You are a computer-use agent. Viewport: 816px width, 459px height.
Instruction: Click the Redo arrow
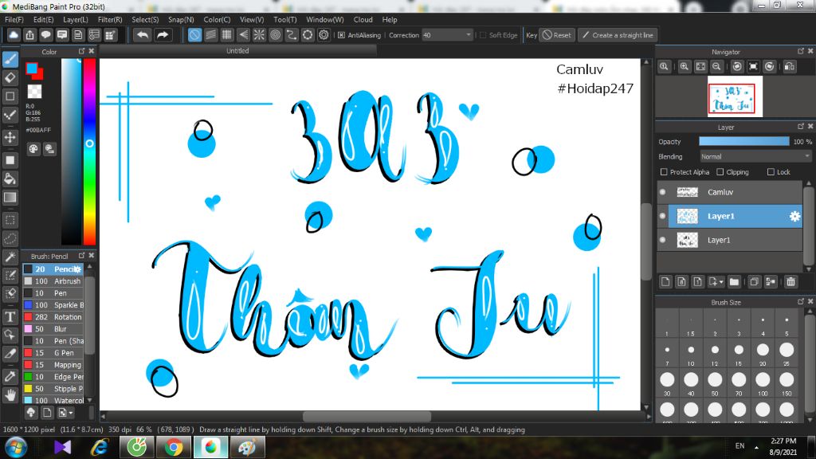tap(163, 35)
